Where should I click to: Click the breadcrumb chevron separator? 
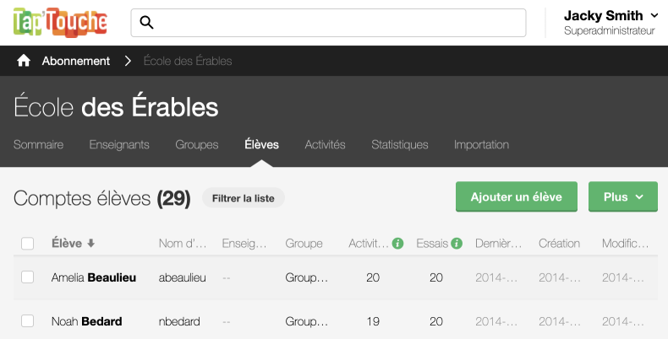[128, 61]
